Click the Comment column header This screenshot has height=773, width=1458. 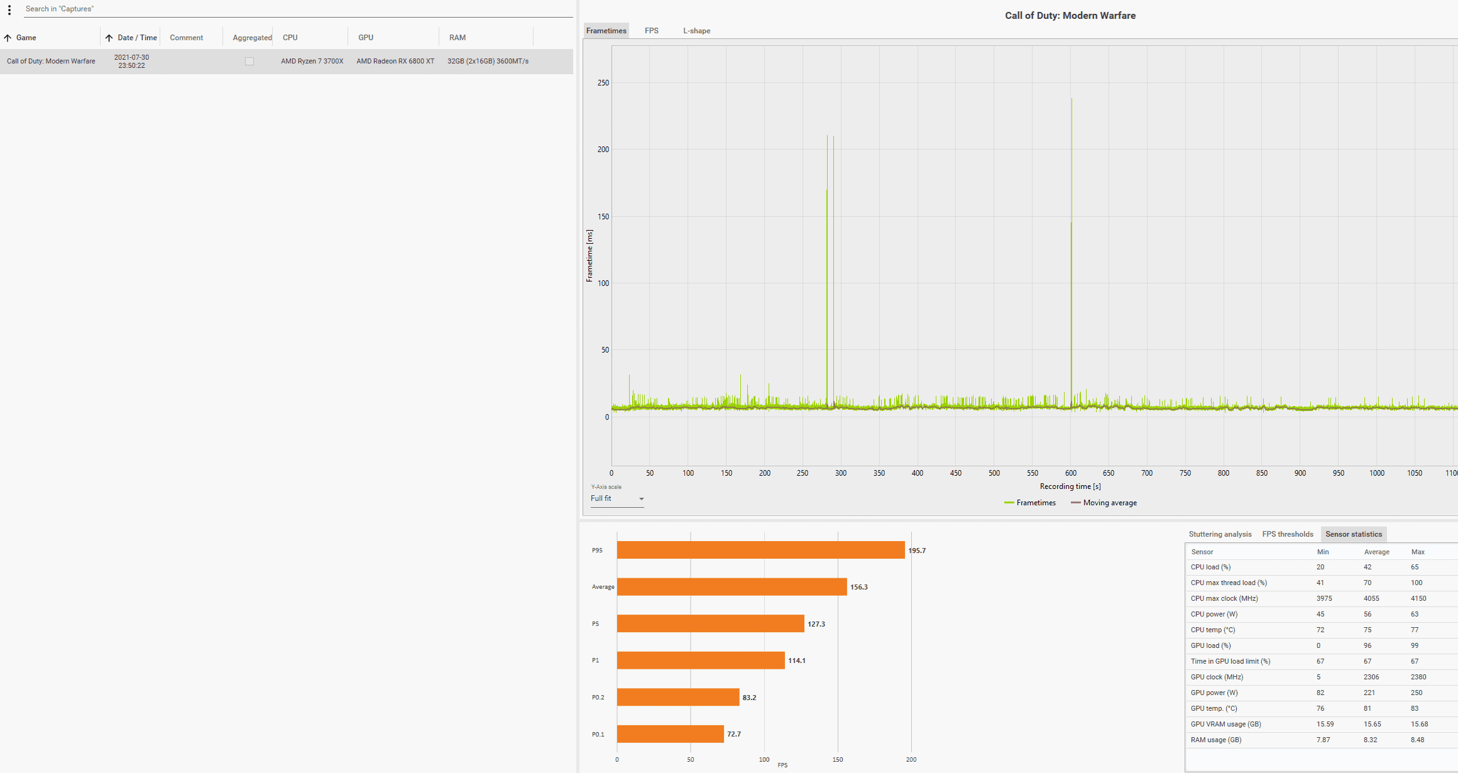186,38
